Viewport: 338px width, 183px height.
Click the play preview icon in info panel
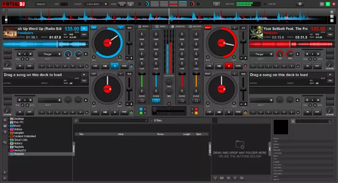pyautogui.click(x=293, y=121)
